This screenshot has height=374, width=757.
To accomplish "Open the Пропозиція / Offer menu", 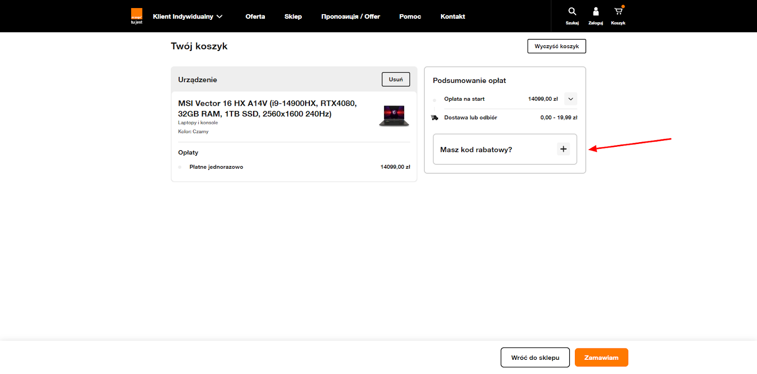I will coord(351,17).
